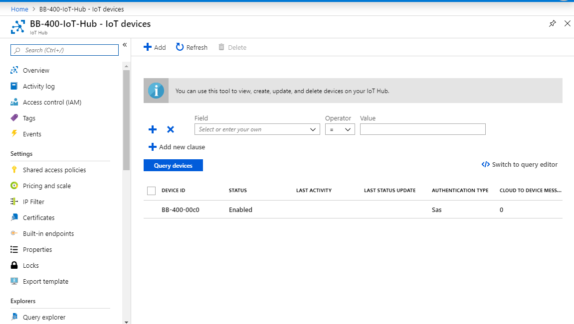This screenshot has width=574, height=324.
Task: Pin the BB-400-IoT-Hub blade
Action: pyautogui.click(x=552, y=23)
